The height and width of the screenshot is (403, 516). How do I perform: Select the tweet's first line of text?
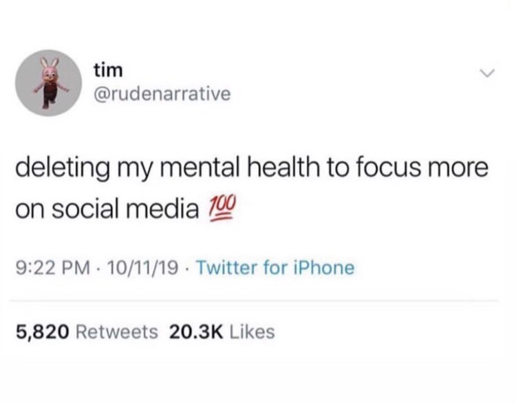click(x=252, y=168)
